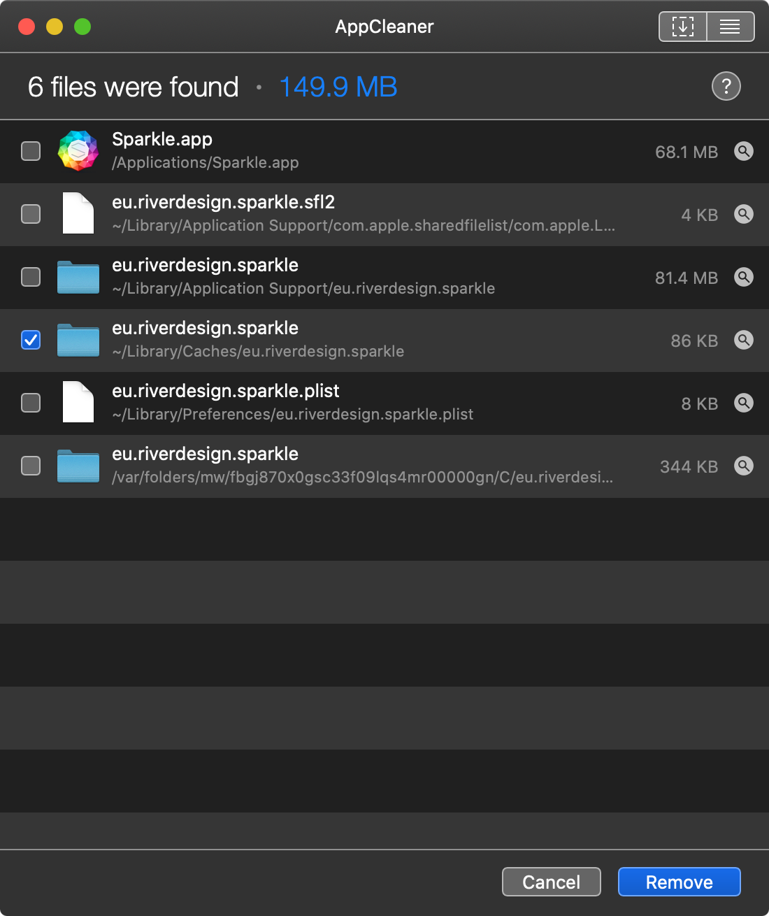769x916 pixels.
Task: Close the AppCleaner window
Action: tap(27, 27)
